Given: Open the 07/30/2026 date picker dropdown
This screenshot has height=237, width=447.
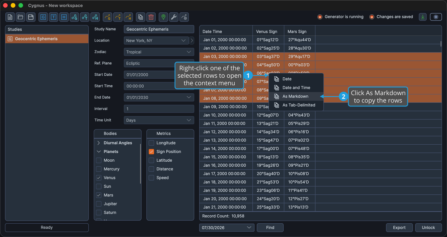Looking at the screenshot, I should tap(227, 228).
